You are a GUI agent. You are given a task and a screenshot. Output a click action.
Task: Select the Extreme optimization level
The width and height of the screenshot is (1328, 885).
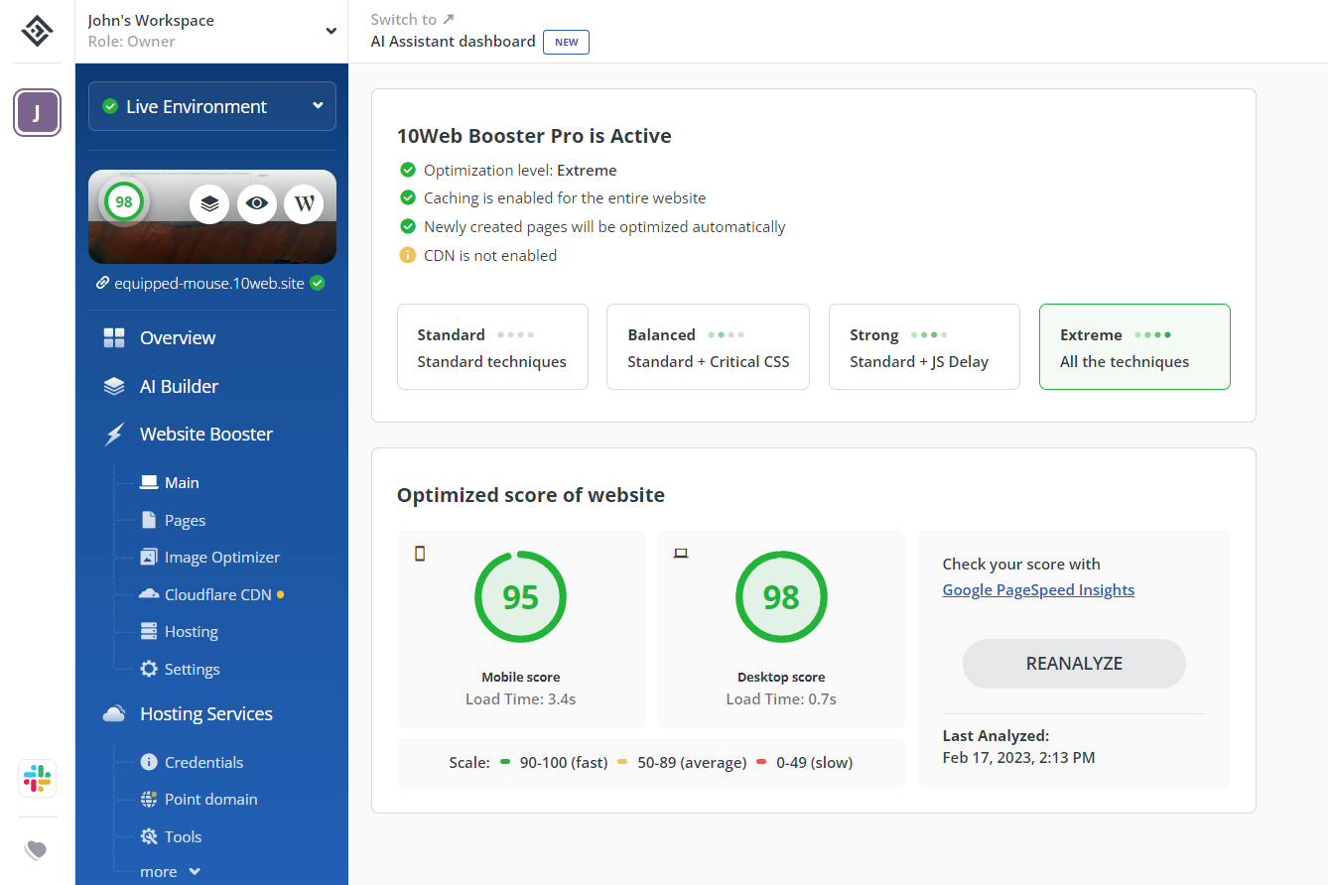1134,347
